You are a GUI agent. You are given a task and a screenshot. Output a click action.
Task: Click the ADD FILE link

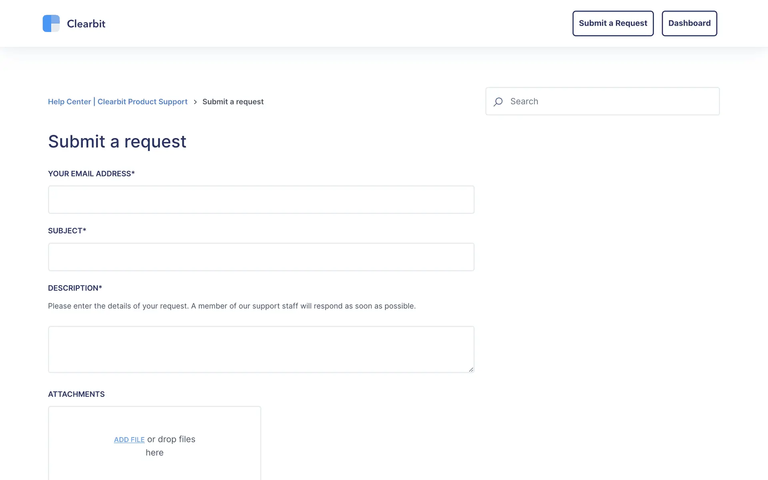pyautogui.click(x=129, y=440)
